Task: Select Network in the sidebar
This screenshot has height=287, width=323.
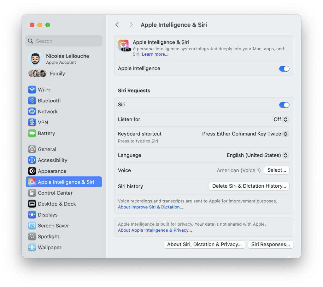Action: pos(64,112)
